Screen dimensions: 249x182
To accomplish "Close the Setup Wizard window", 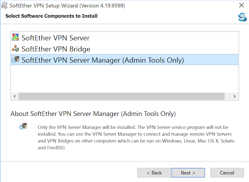I will pyautogui.click(x=241, y=5).
